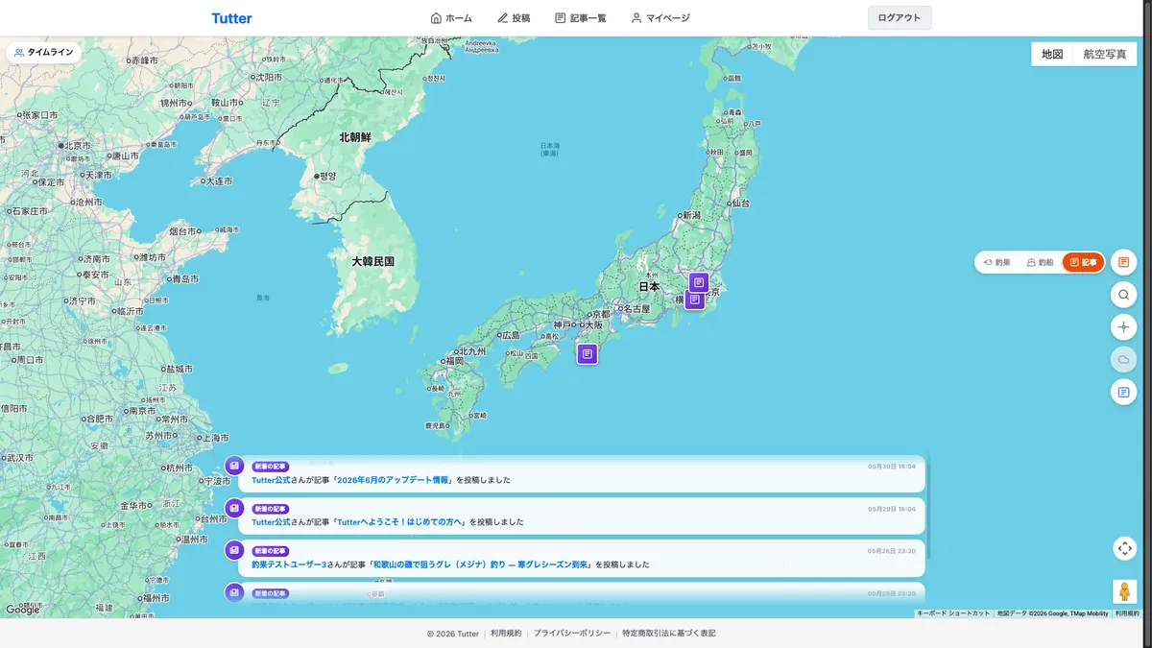Open キーボード ショートカット on the map
Viewport: 1152px width, 648px height.
(952, 613)
